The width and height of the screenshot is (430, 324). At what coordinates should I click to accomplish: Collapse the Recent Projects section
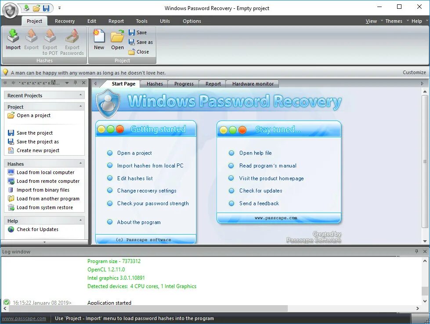[81, 95]
